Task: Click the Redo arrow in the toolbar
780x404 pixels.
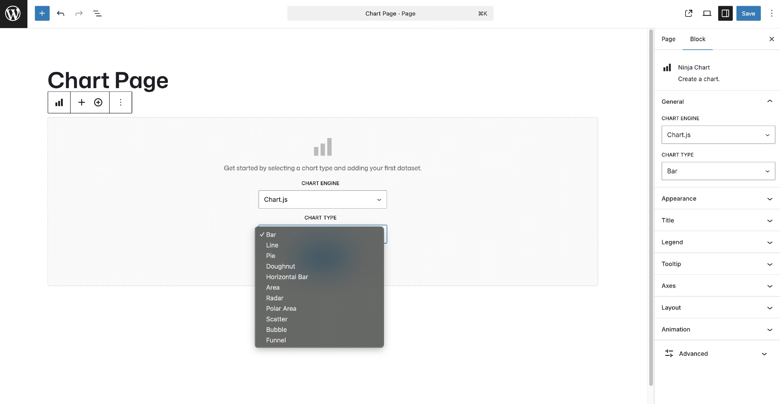Action: point(79,13)
